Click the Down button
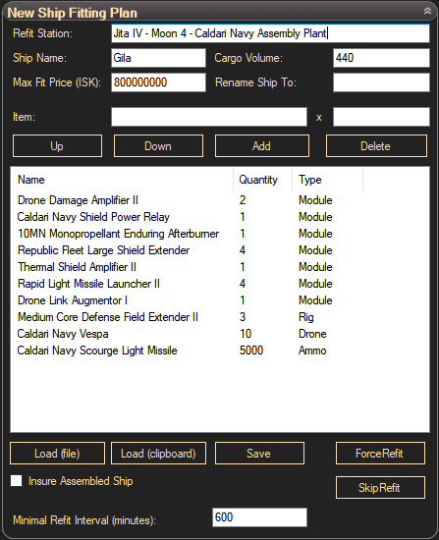This screenshot has width=439, height=540. coord(158,146)
